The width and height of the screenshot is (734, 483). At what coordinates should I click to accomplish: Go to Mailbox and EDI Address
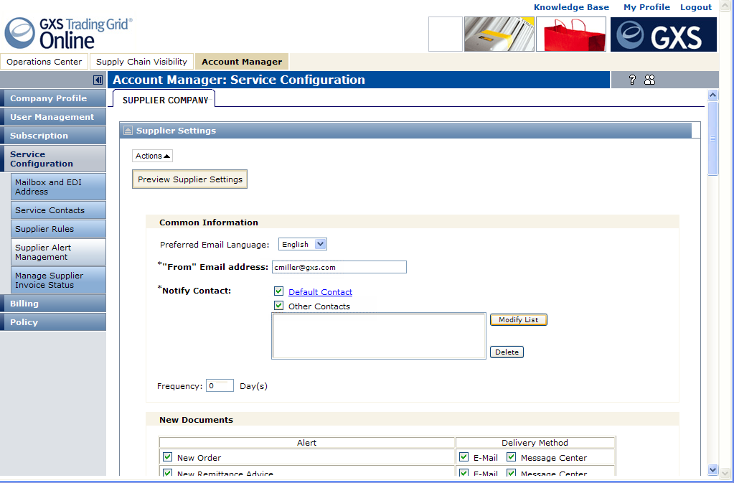(59, 187)
